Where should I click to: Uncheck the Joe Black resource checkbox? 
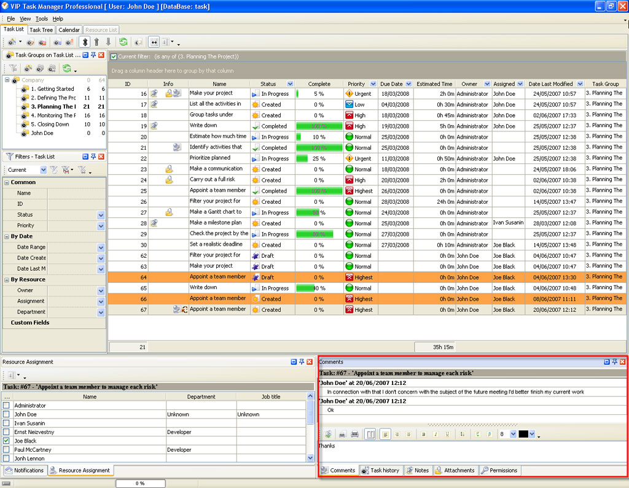coord(6,441)
